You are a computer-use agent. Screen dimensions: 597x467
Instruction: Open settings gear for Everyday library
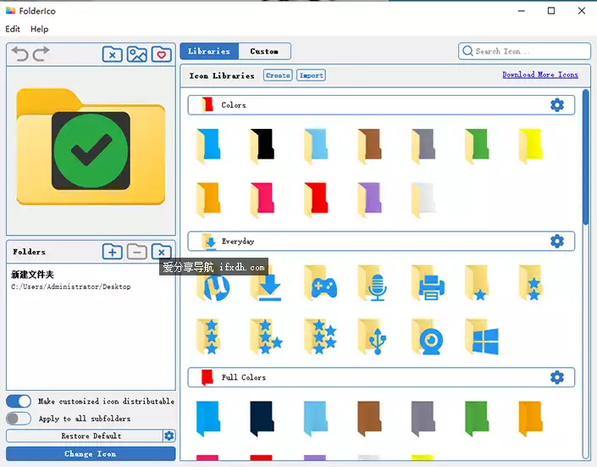[x=556, y=242]
